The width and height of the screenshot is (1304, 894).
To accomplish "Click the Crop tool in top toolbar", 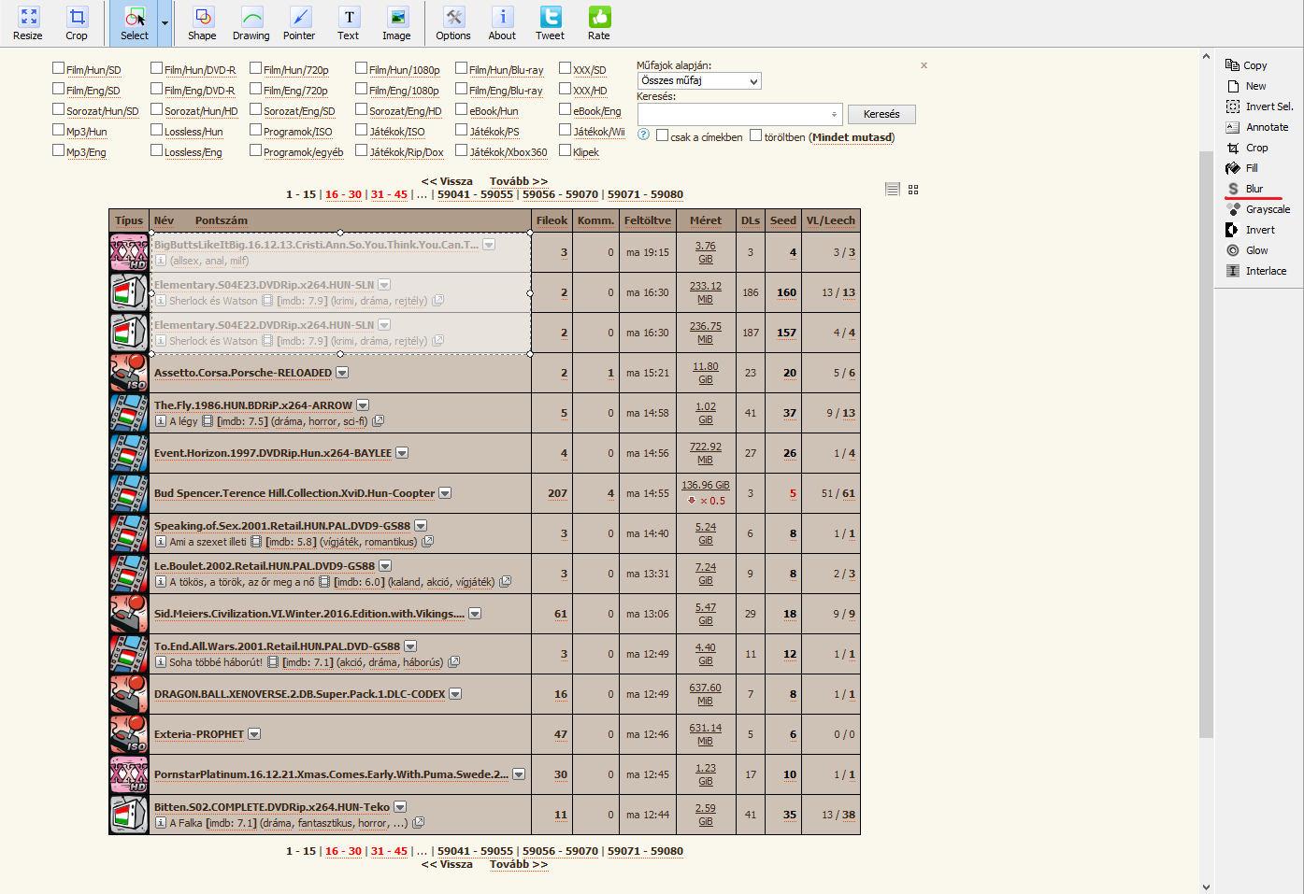I will (x=77, y=23).
